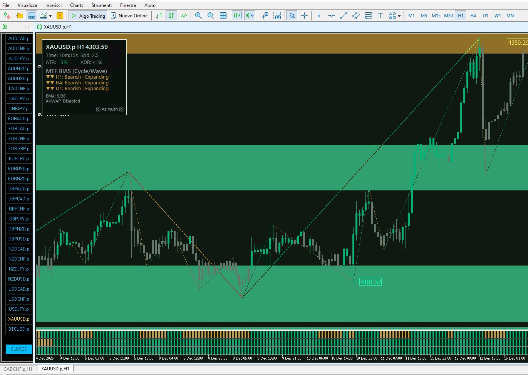Open the Aiuto menu
The height and width of the screenshot is (375, 528).
[x=150, y=5]
